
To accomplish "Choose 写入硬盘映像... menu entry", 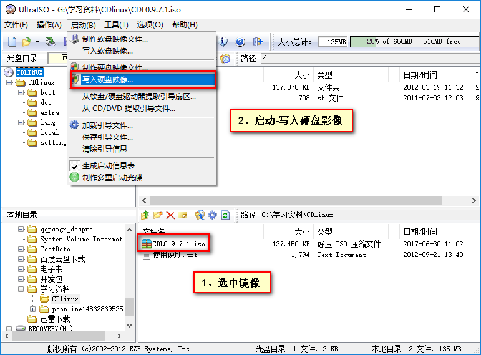I will (142, 79).
